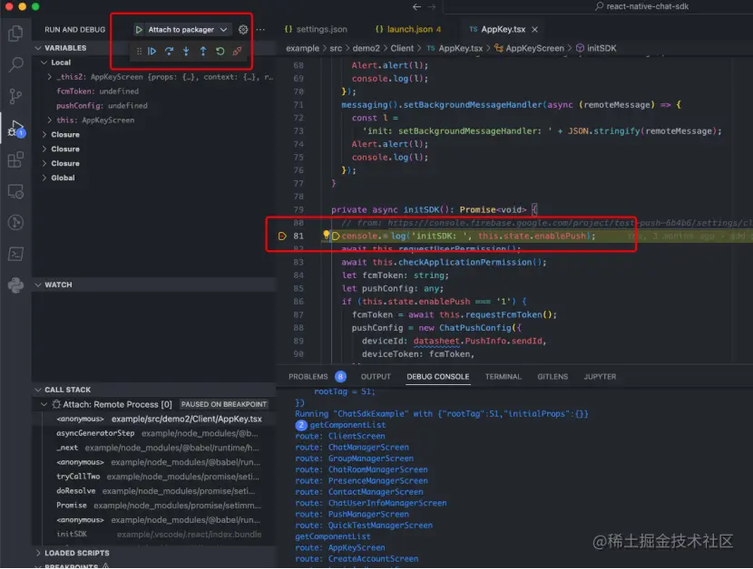Go back using the navigation arrow
The width and height of the screenshot is (753, 569).
pos(416,6)
